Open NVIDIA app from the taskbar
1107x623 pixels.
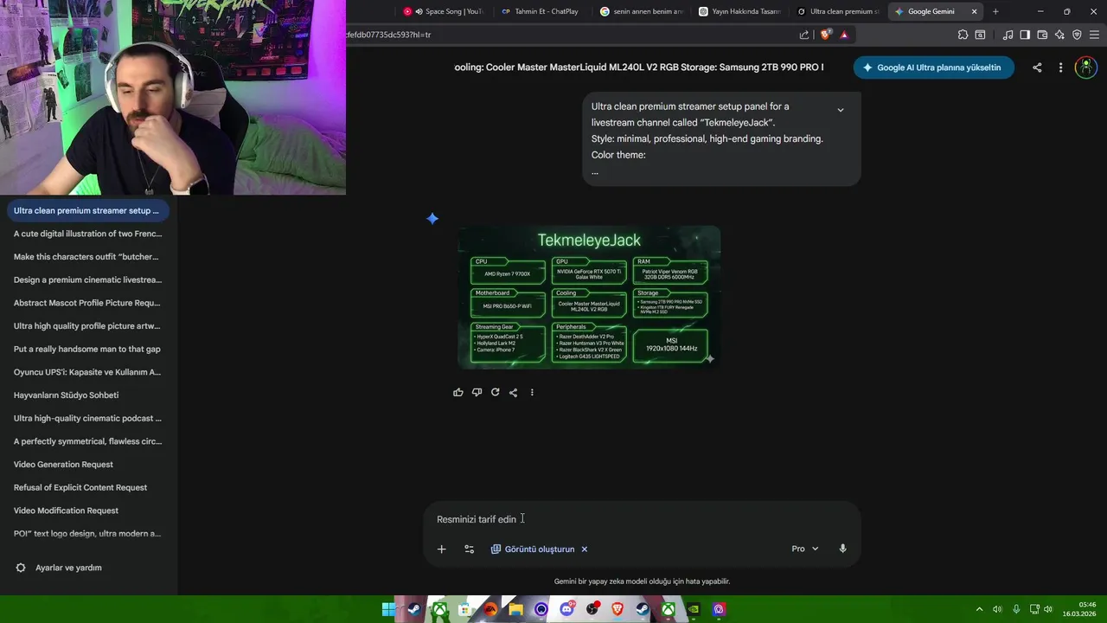(x=694, y=609)
